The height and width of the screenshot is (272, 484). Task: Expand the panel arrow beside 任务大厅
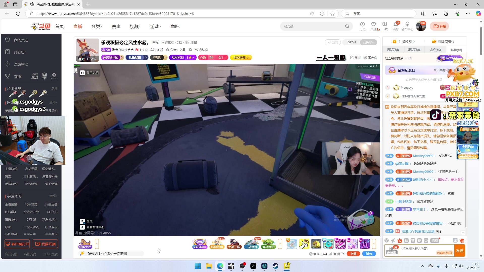coord(97,244)
